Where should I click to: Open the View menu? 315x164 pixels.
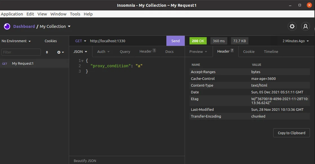click(x=42, y=14)
